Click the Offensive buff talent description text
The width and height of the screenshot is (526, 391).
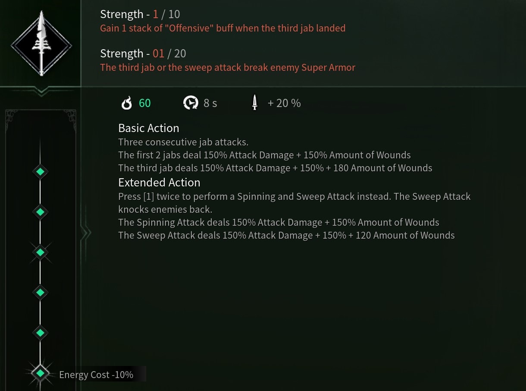coord(223,28)
